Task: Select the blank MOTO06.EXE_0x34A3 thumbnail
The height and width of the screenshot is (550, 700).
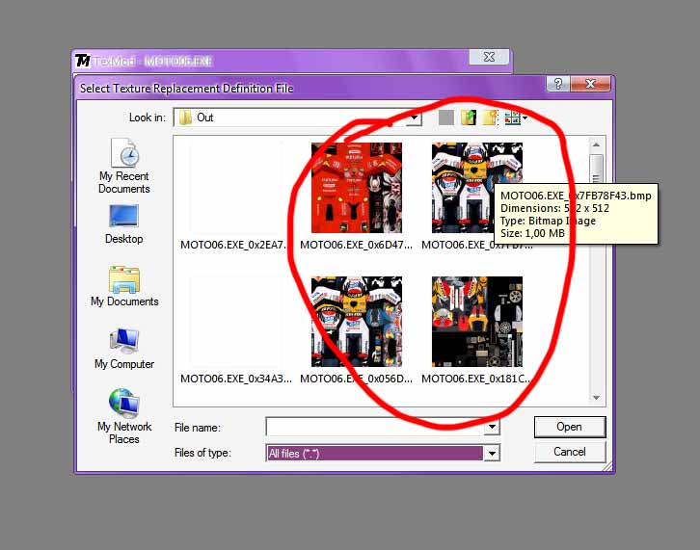Action: (x=235, y=322)
